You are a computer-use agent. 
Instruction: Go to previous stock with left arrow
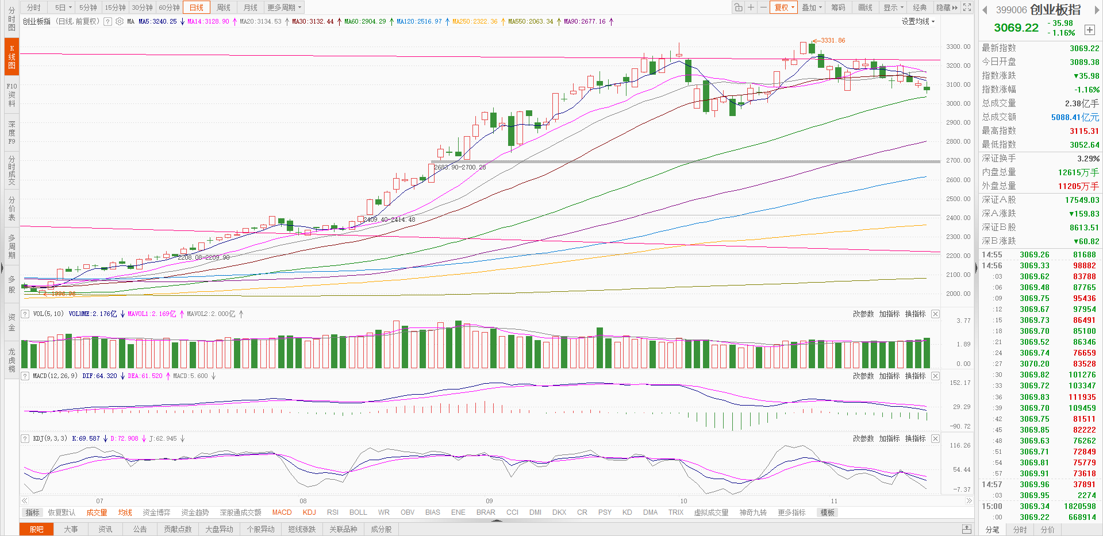(x=985, y=10)
